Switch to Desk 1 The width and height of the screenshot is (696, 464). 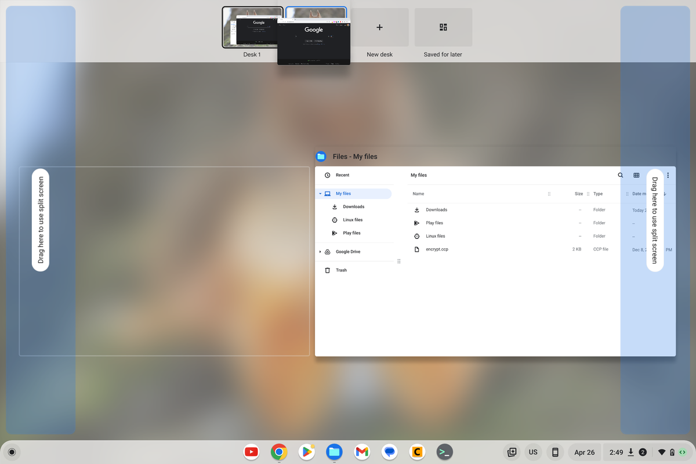click(252, 27)
